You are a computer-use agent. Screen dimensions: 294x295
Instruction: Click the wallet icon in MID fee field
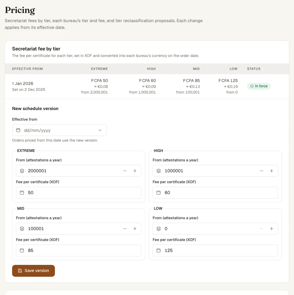pyautogui.click(x=22, y=250)
